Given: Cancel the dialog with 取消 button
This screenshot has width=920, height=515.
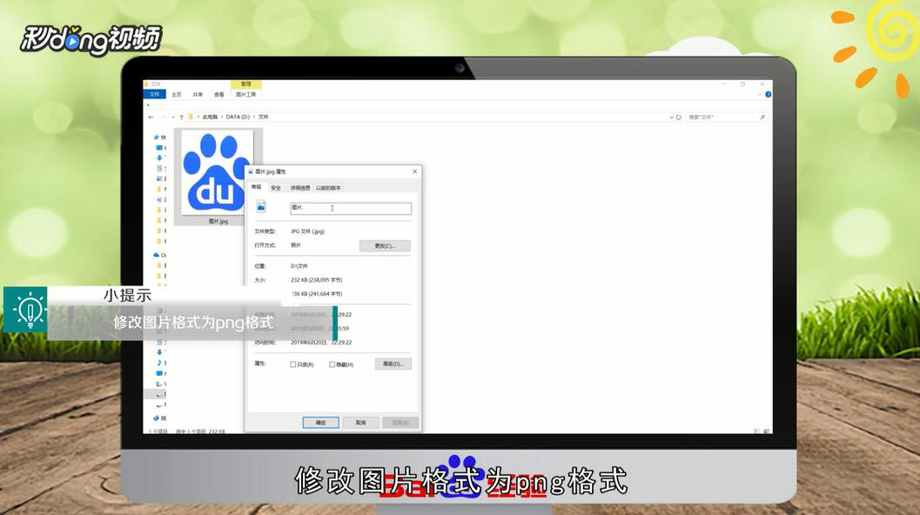Looking at the screenshot, I should coord(361,422).
